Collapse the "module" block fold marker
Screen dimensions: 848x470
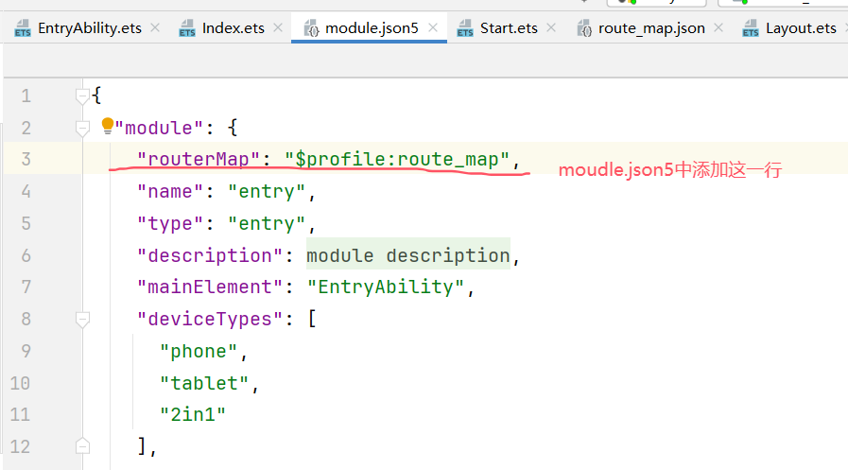(82, 129)
